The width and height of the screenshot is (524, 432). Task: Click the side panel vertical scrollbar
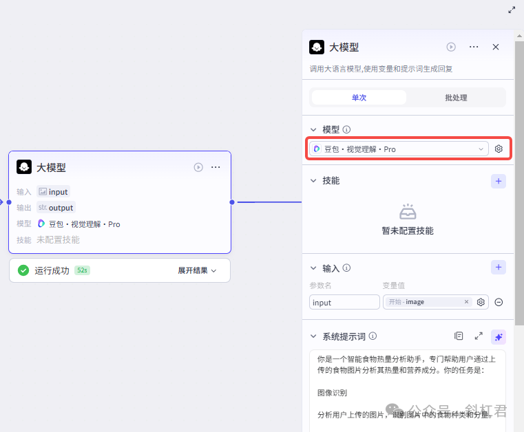click(519, 182)
